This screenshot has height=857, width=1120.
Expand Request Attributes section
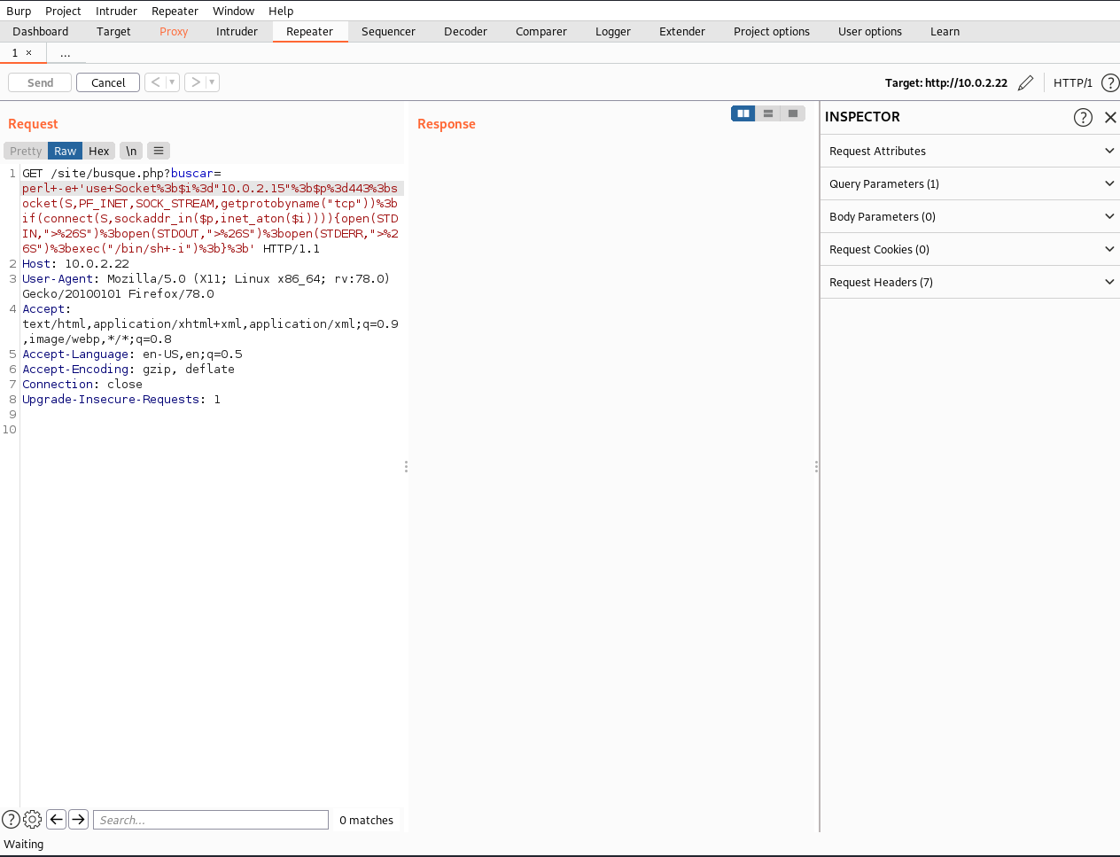[x=970, y=151]
